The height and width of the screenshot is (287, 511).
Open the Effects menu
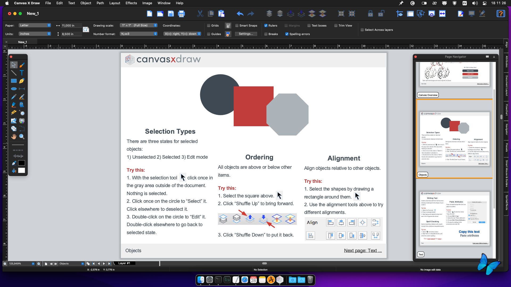(x=131, y=3)
